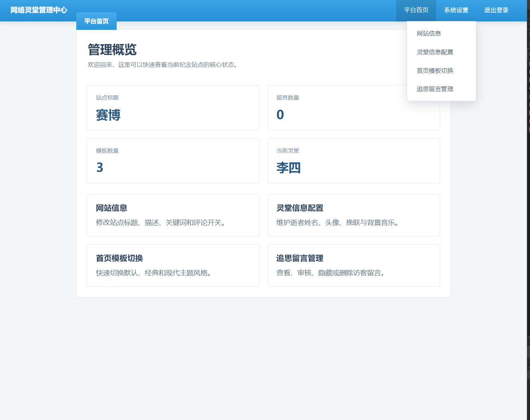Open the 平台首页 navigation menu item
Screen dimensions: 530x420
coord(416,10)
